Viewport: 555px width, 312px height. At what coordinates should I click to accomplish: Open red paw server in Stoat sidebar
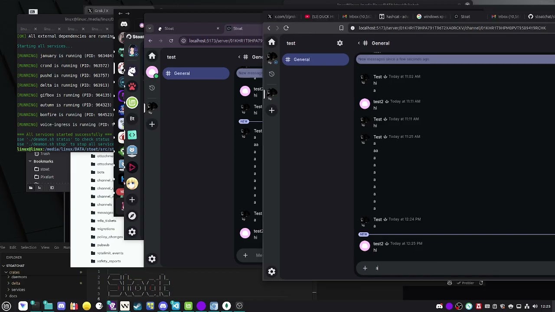[x=132, y=86]
